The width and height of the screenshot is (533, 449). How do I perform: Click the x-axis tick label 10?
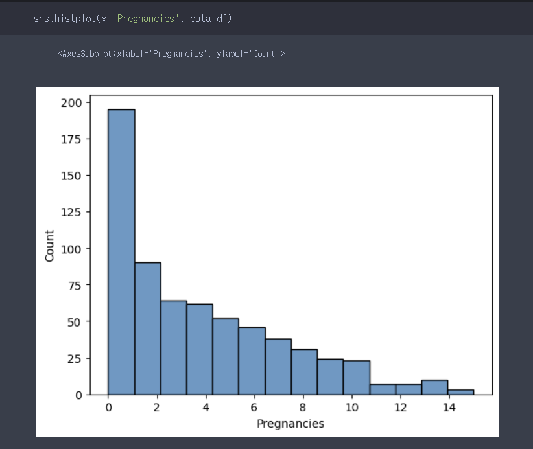(x=352, y=408)
